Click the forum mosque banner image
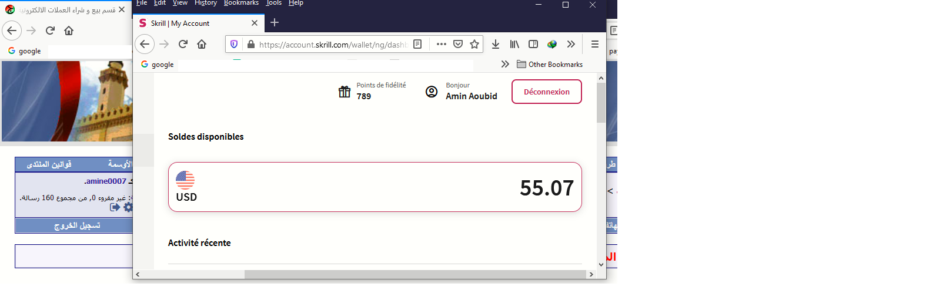 coord(67,101)
